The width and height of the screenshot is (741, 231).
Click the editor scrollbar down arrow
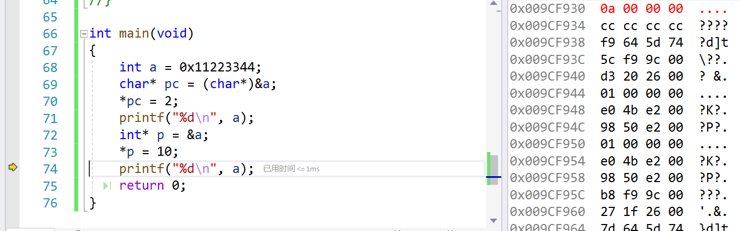click(493, 220)
